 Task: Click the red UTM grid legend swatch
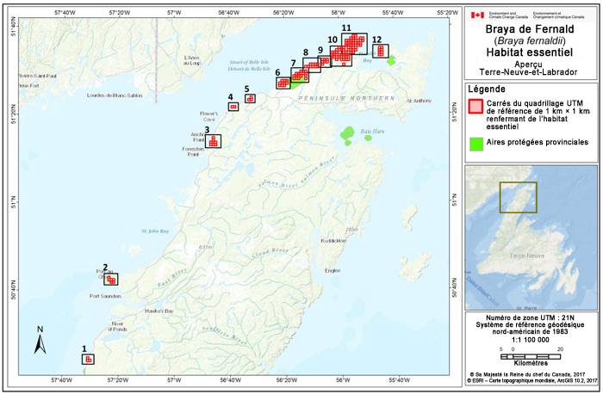point(476,108)
